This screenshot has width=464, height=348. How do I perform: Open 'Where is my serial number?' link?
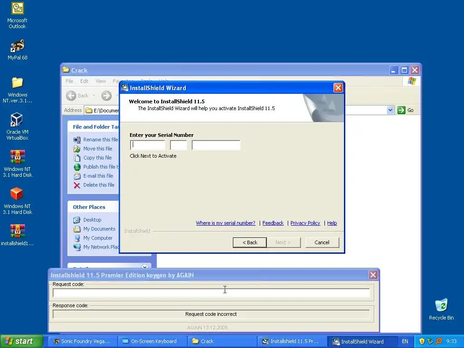226,223
